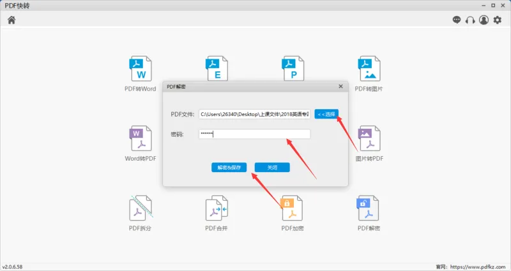The height and width of the screenshot is (271, 511).
Task: Maximize the PDF快转 window
Action: point(493,6)
